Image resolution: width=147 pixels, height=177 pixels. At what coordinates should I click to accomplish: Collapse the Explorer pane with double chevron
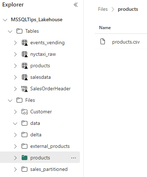(x=76, y=5)
